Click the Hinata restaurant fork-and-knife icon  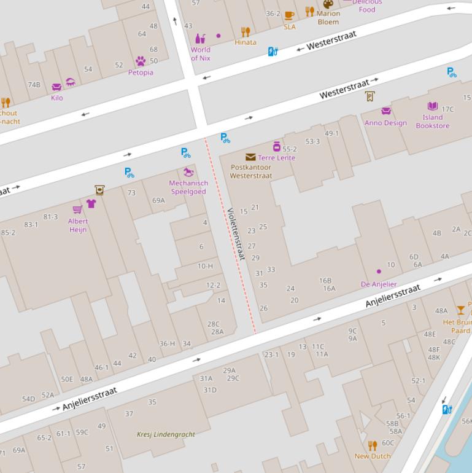coord(246,32)
